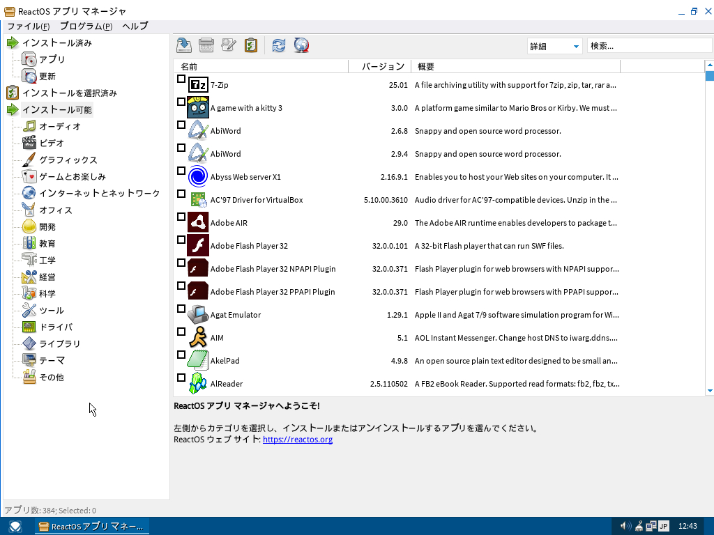Click the Refresh toolbar icon
Viewport: 714px width, 535px height.
click(279, 45)
